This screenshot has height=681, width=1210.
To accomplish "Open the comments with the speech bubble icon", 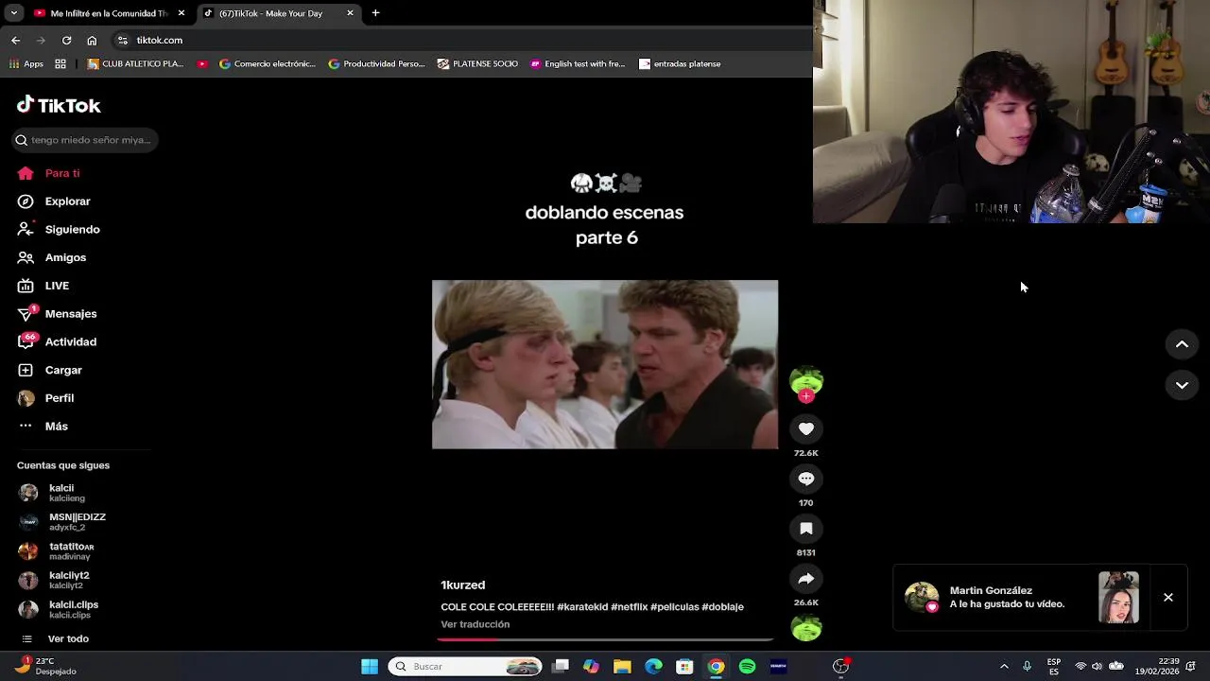I will pyautogui.click(x=806, y=479).
